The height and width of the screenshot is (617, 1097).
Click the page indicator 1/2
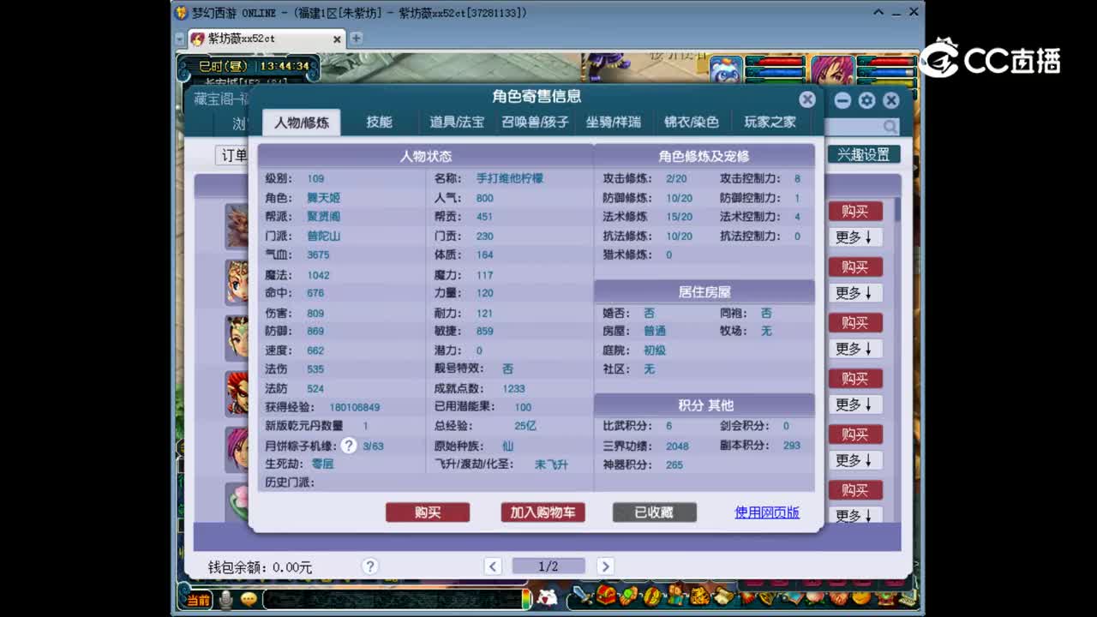[548, 566]
